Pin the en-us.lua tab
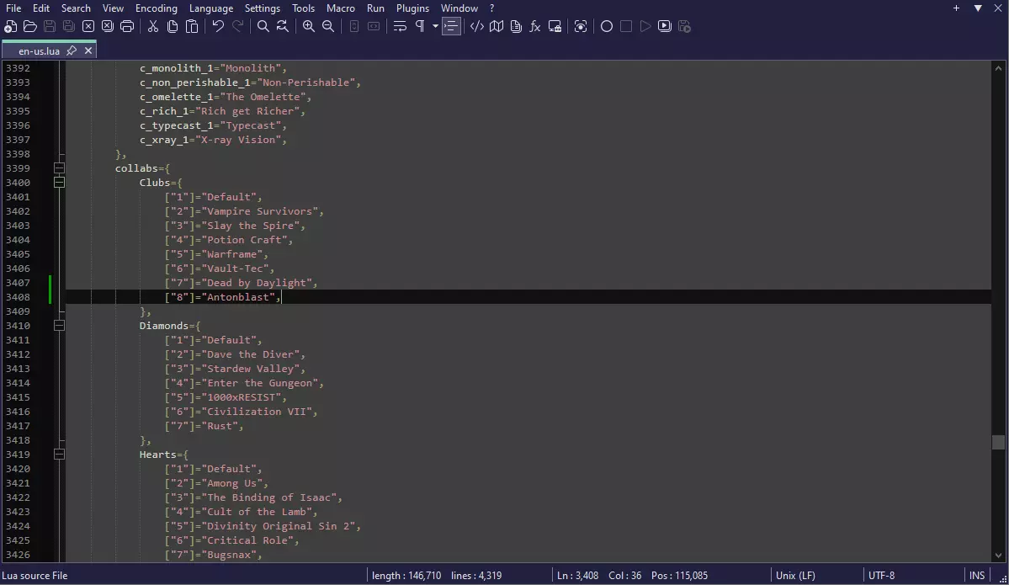This screenshot has width=1009, height=585. [72, 51]
